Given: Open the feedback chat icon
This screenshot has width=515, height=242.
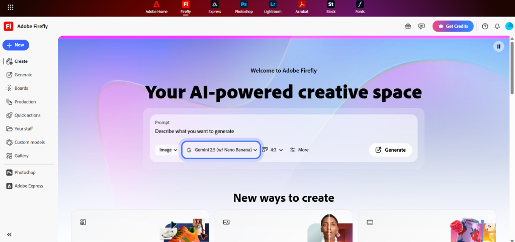Looking at the screenshot, I should 422,26.
